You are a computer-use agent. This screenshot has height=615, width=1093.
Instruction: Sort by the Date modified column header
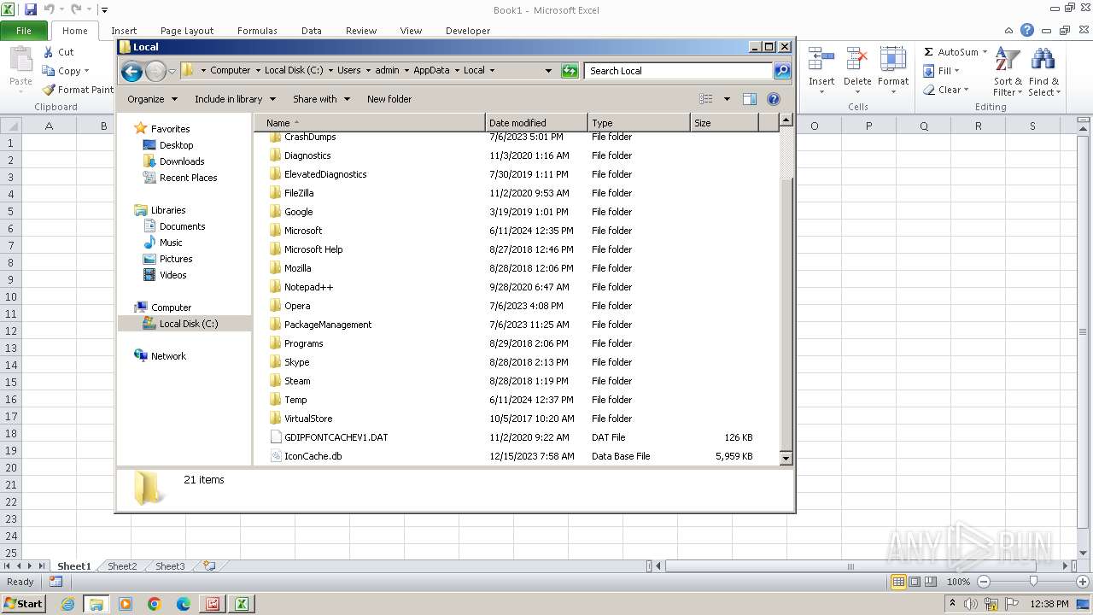(536, 123)
